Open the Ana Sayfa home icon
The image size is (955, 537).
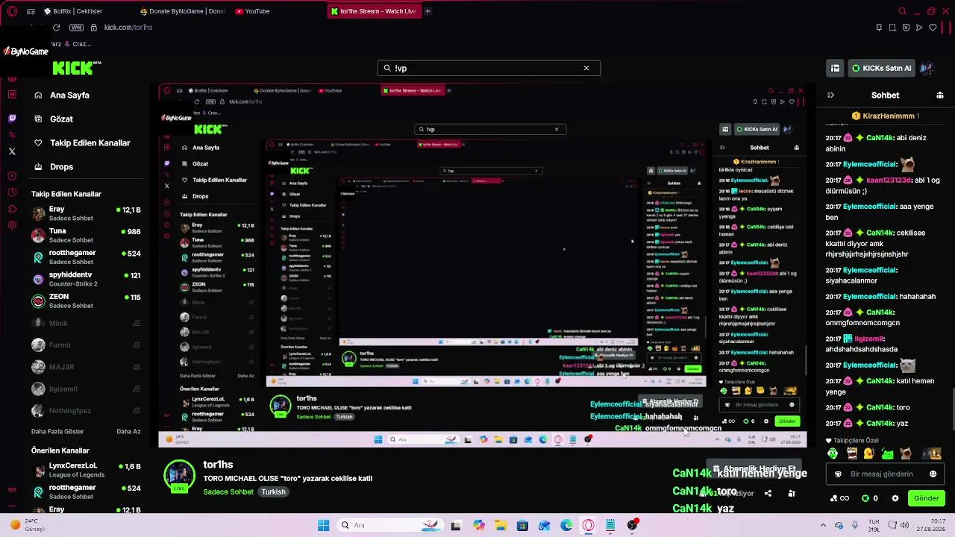(38, 95)
